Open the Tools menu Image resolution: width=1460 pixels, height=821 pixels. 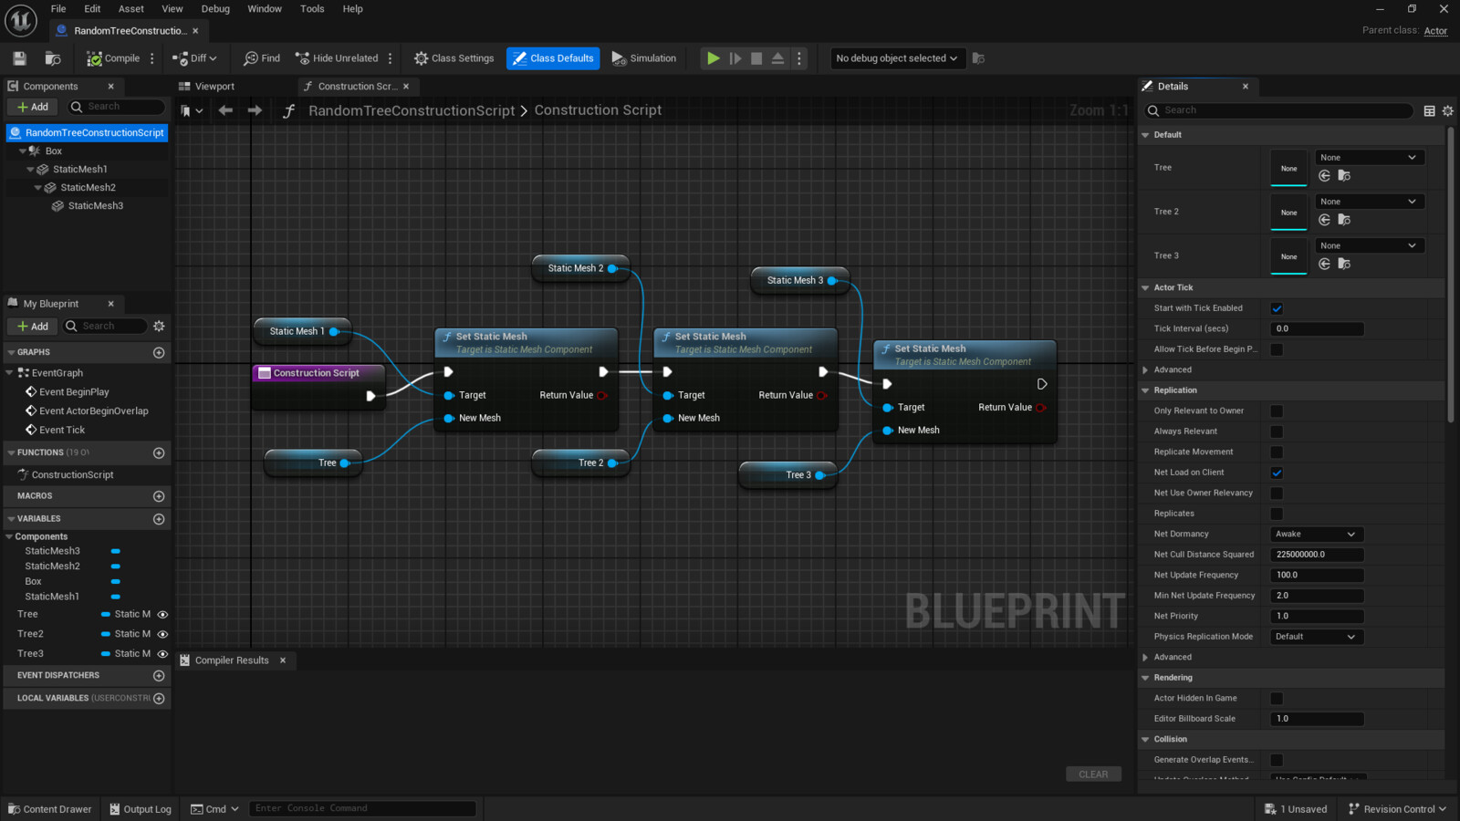click(312, 9)
